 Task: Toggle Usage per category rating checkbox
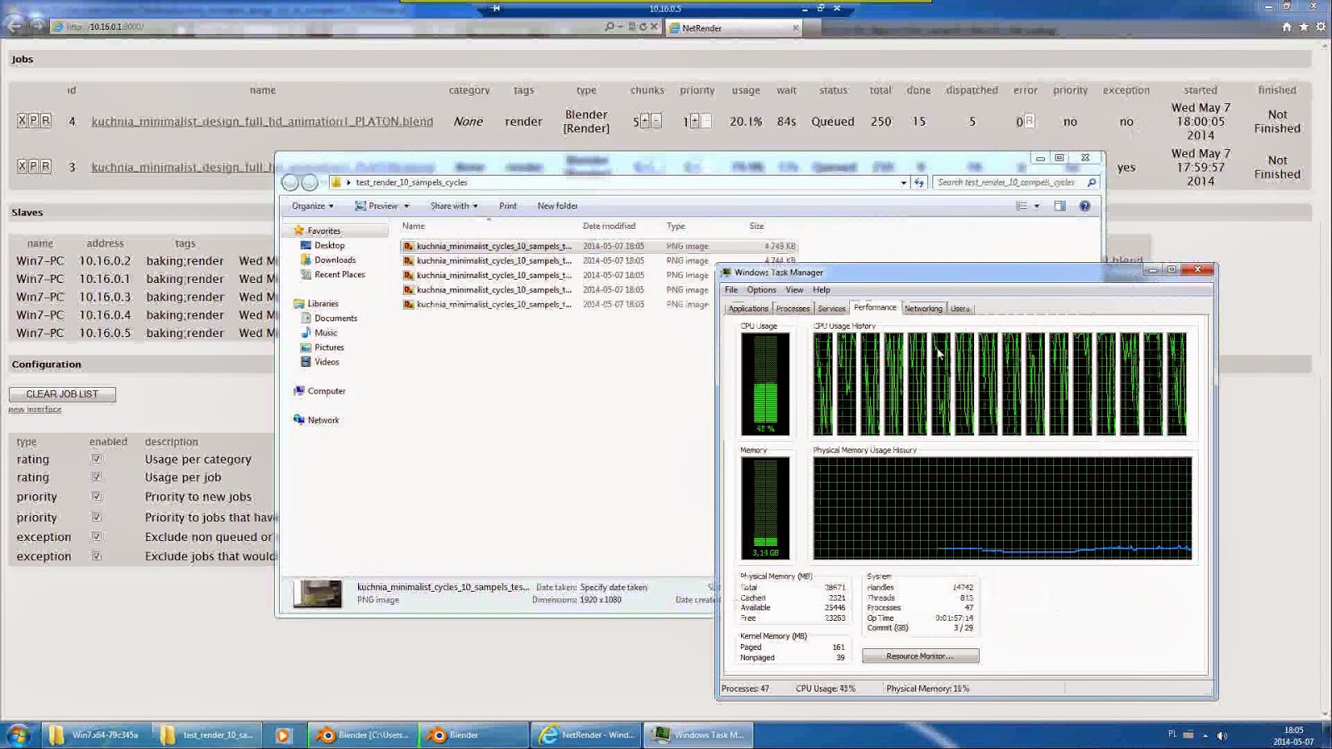[x=97, y=459]
